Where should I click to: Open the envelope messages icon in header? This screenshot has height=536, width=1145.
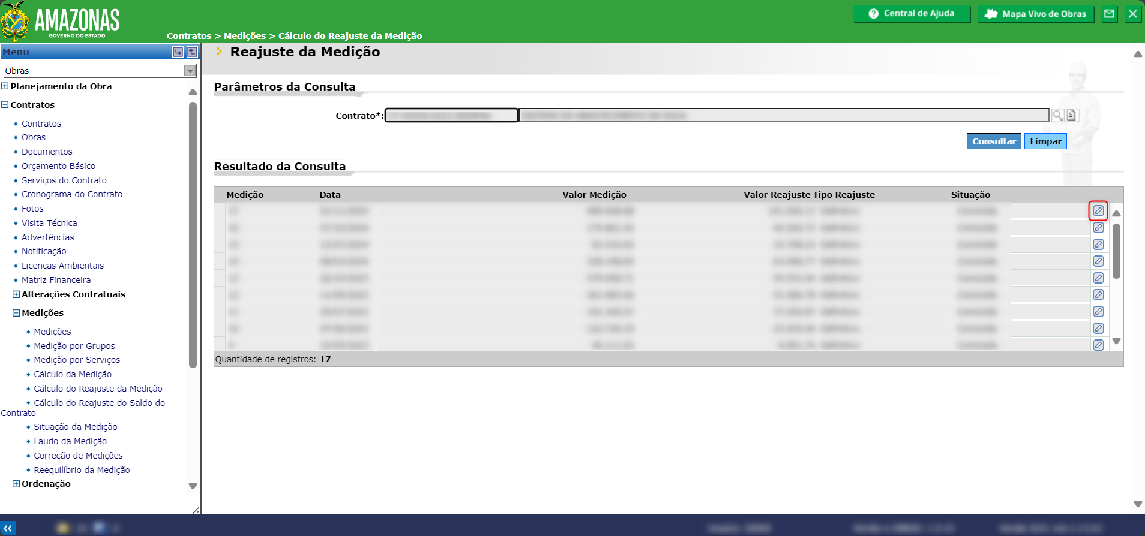1110,14
